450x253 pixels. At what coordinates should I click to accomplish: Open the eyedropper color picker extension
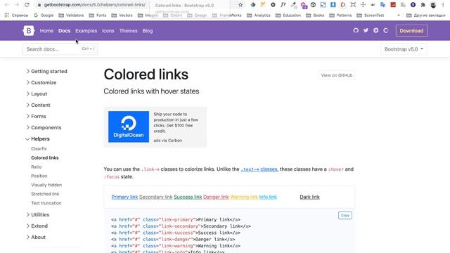pos(293,5)
